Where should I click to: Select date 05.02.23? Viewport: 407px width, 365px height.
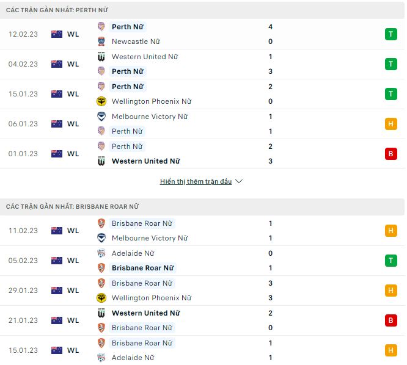click(x=23, y=261)
